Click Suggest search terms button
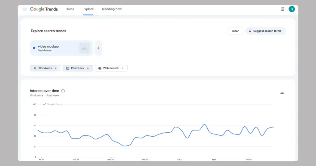 pyautogui.click(x=265, y=31)
